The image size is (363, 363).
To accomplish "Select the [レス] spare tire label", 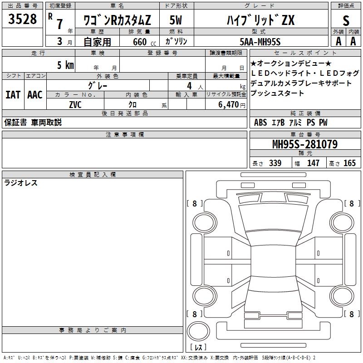I will click(198, 347).
